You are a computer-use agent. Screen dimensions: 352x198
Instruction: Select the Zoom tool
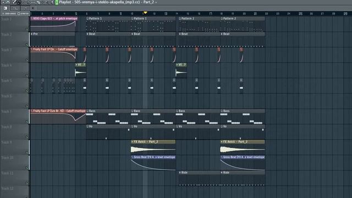tap(47, 2)
